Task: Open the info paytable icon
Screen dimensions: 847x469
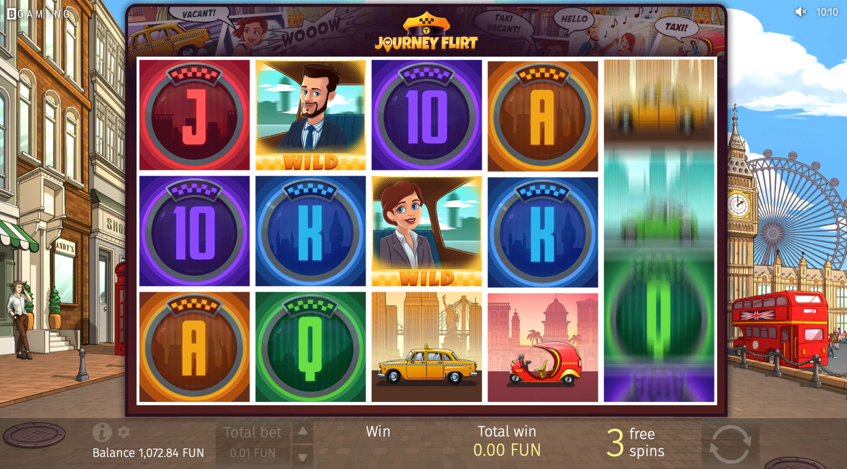Action: coord(102,432)
